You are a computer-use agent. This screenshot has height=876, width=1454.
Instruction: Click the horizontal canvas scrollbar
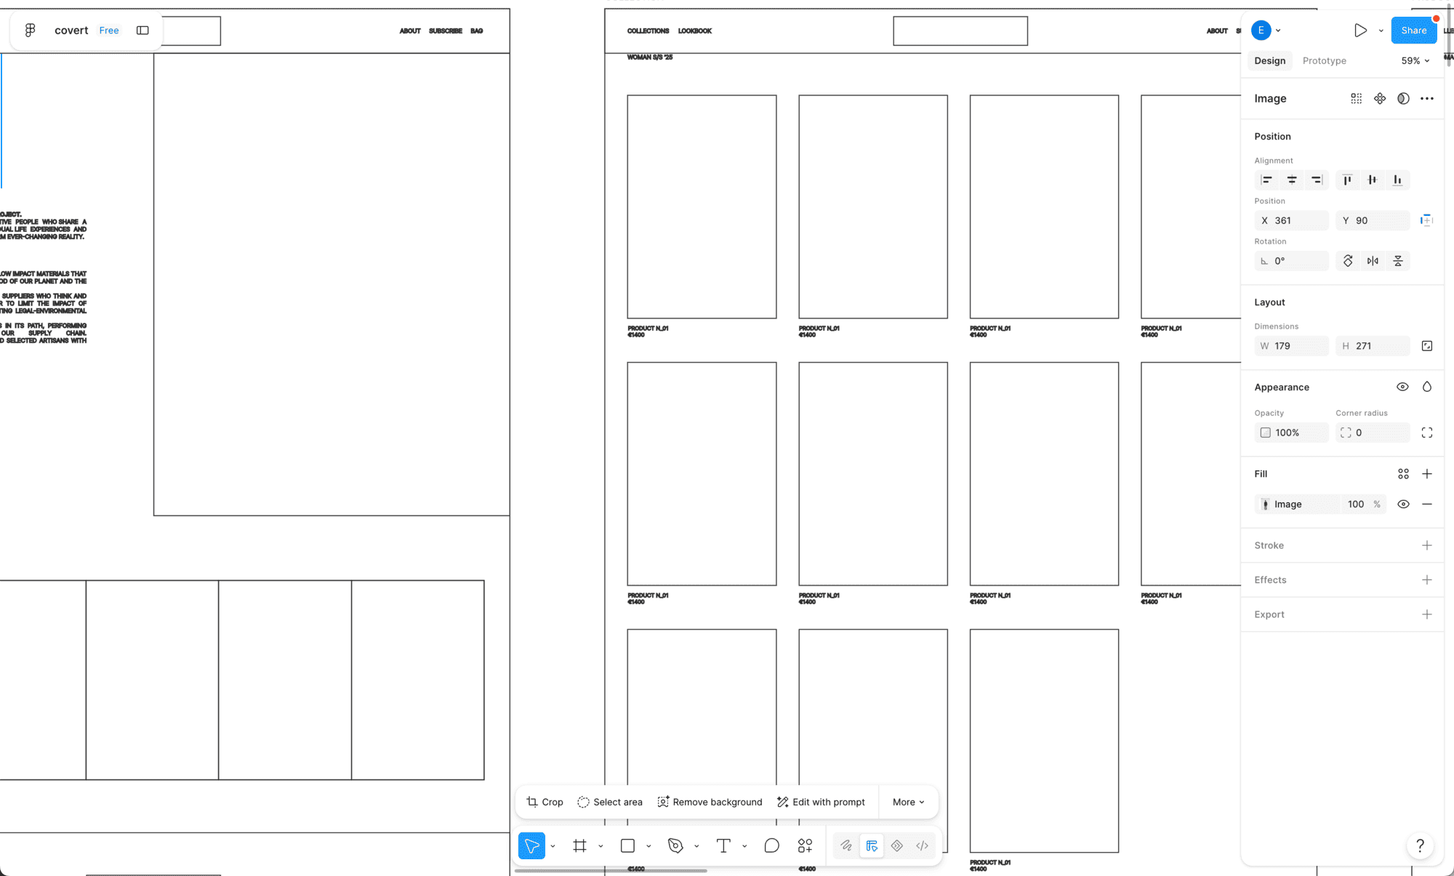(x=611, y=870)
